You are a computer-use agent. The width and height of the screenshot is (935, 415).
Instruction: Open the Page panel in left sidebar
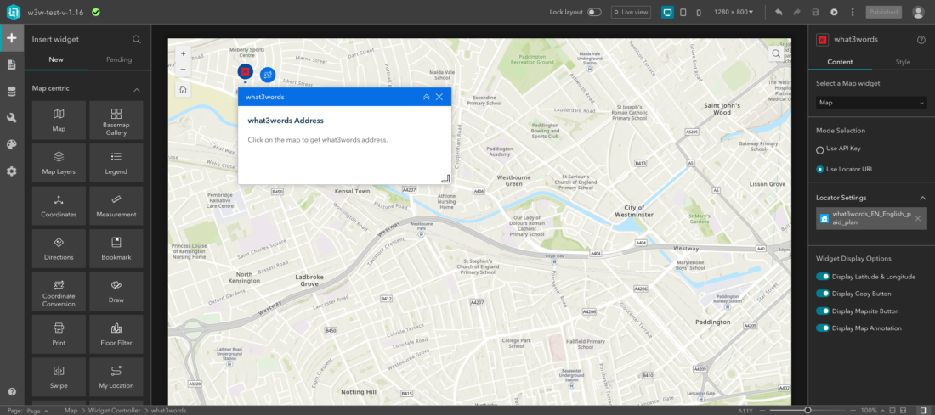coord(11,64)
